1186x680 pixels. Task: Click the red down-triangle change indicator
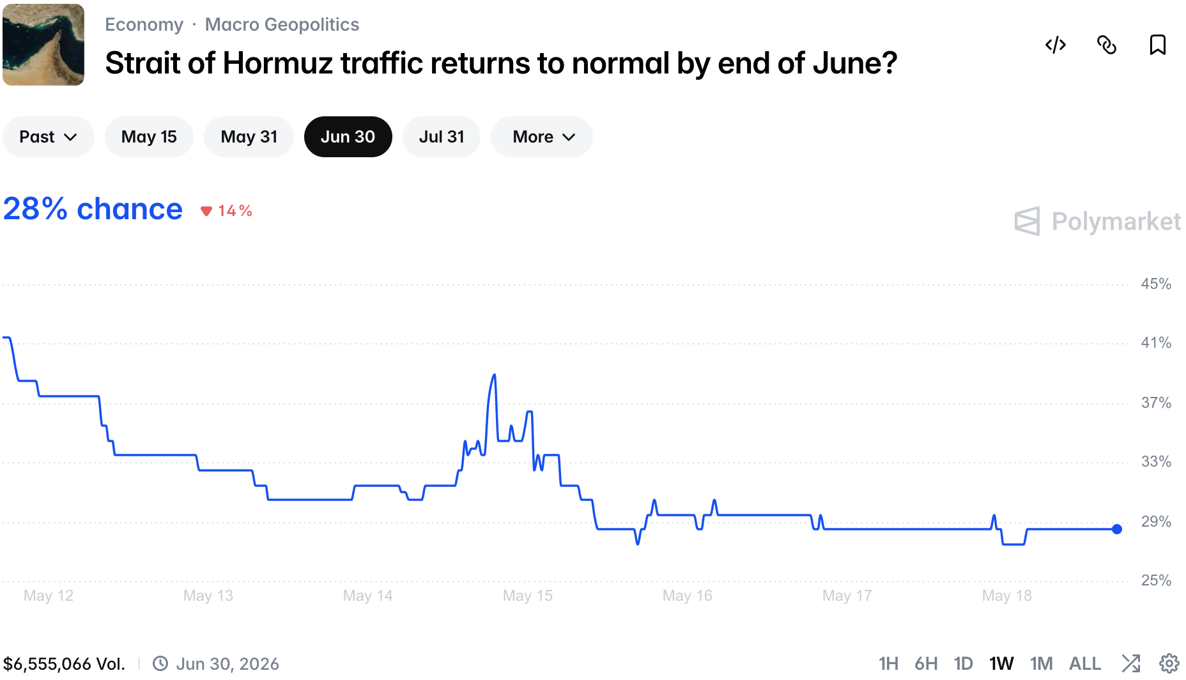click(206, 212)
